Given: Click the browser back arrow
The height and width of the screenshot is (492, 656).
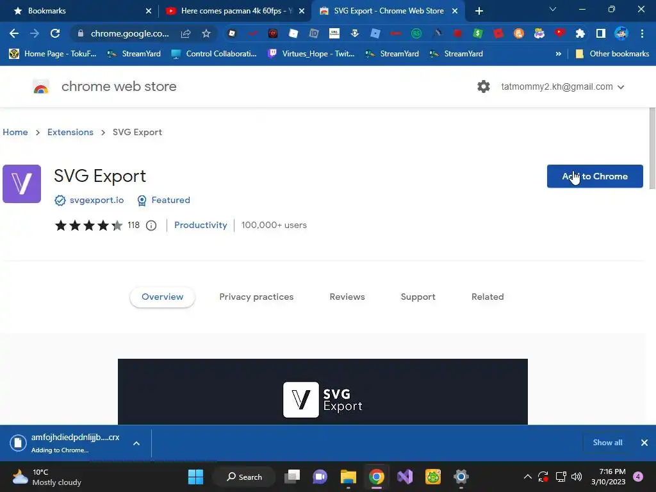Looking at the screenshot, I should tap(14, 33).
